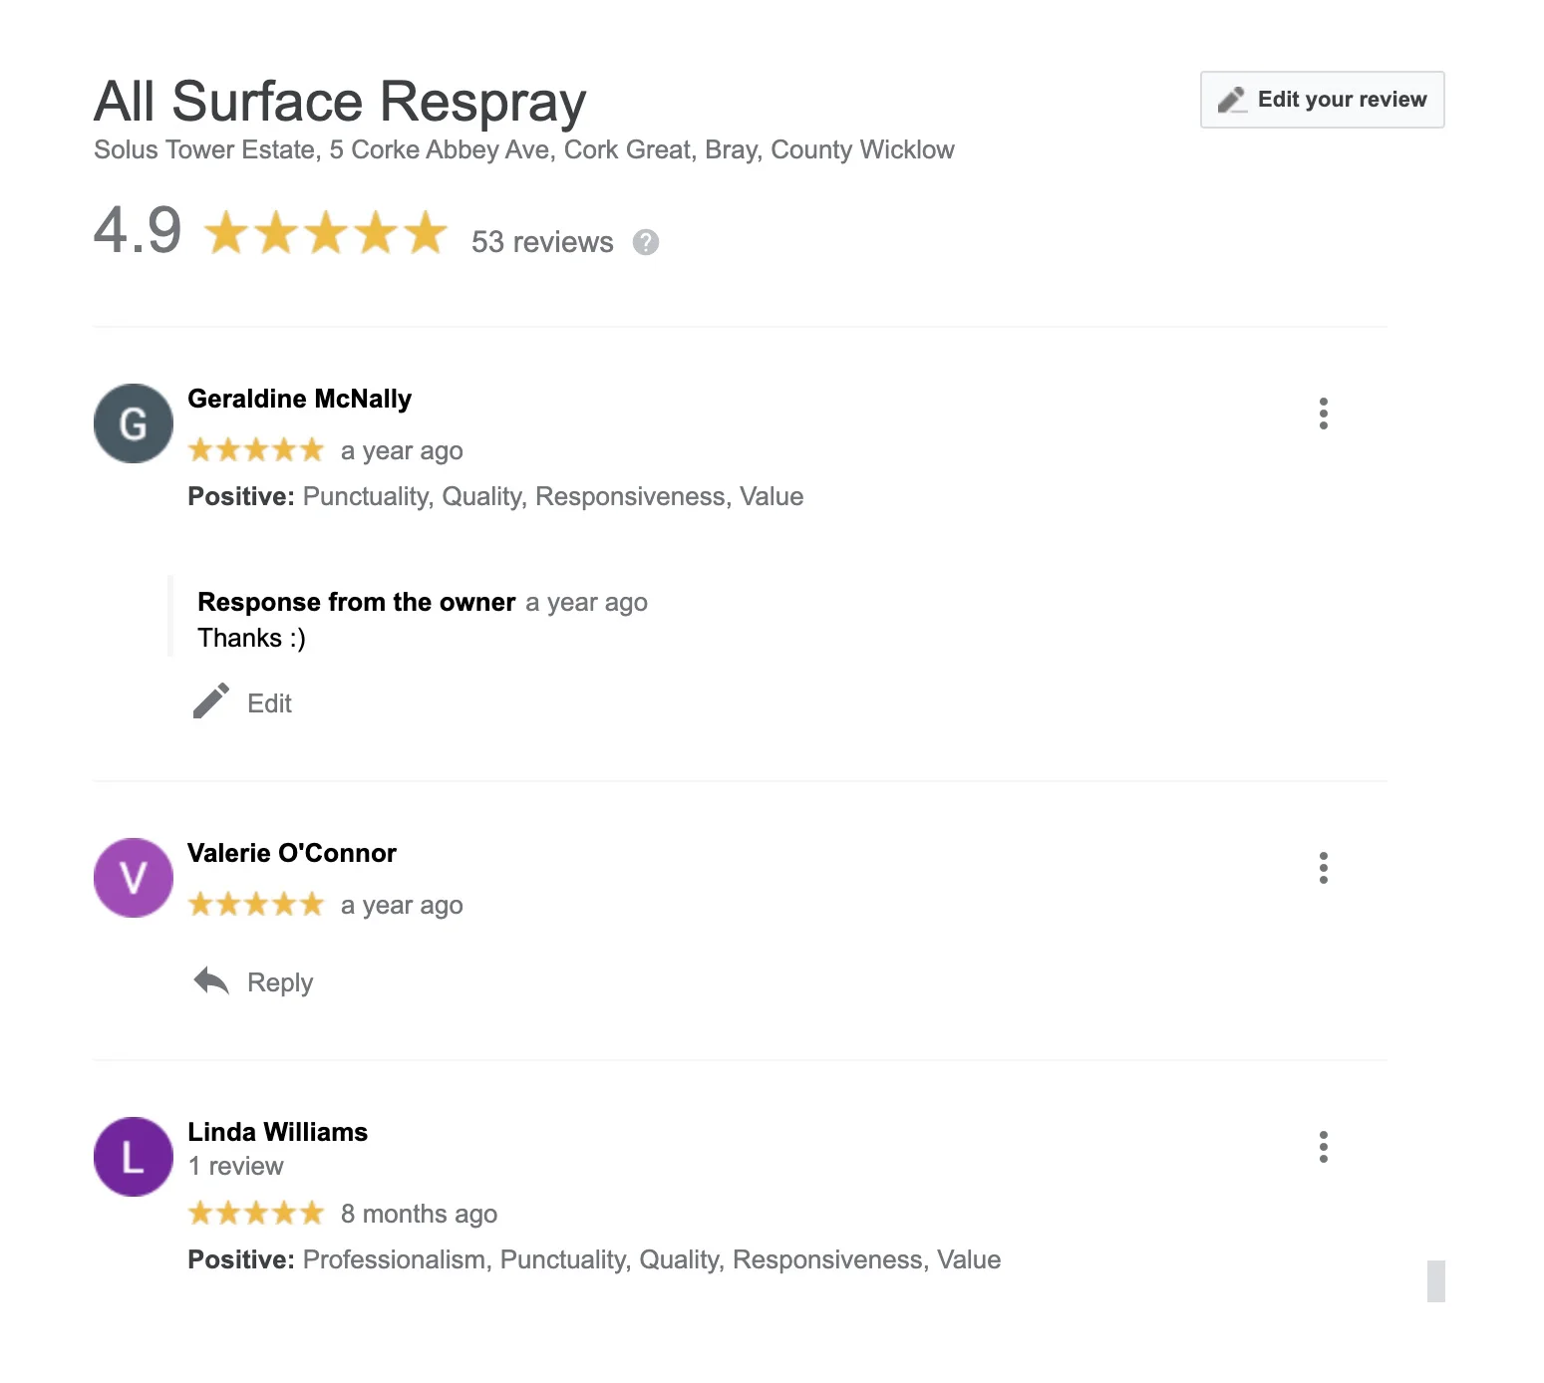
Task: Open more options for Valerie O'Connor's review
Action: click(1324, 868)
